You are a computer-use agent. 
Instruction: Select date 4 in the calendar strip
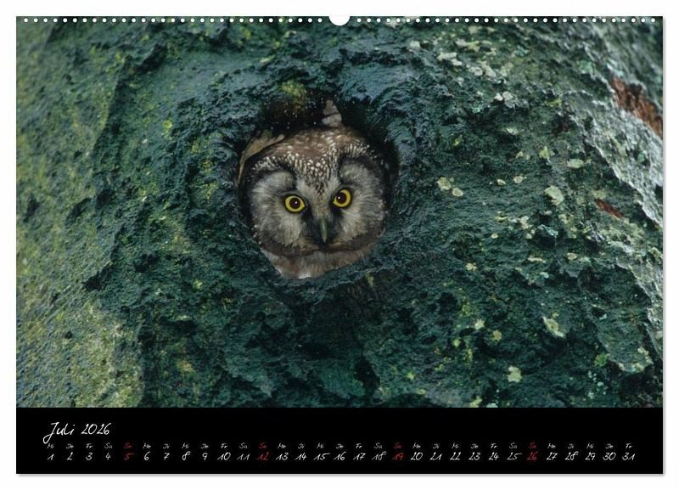(109, 456)
